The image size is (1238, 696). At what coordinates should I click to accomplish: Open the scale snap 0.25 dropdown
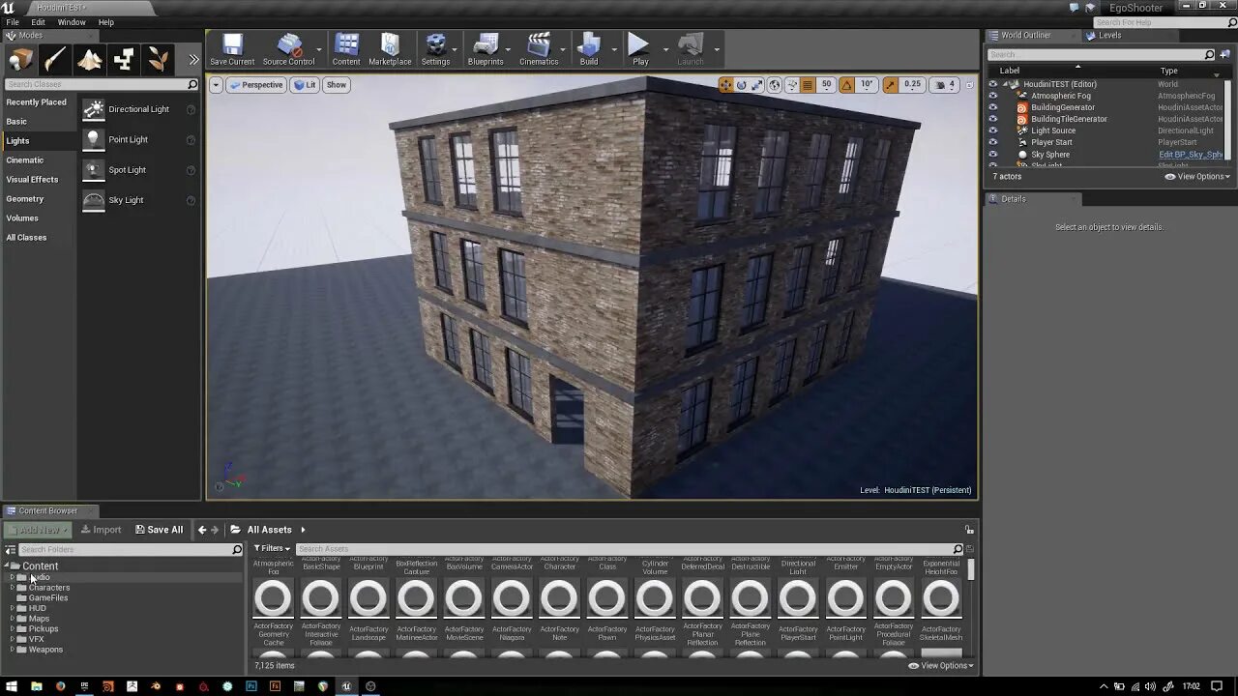pos(913,85)
